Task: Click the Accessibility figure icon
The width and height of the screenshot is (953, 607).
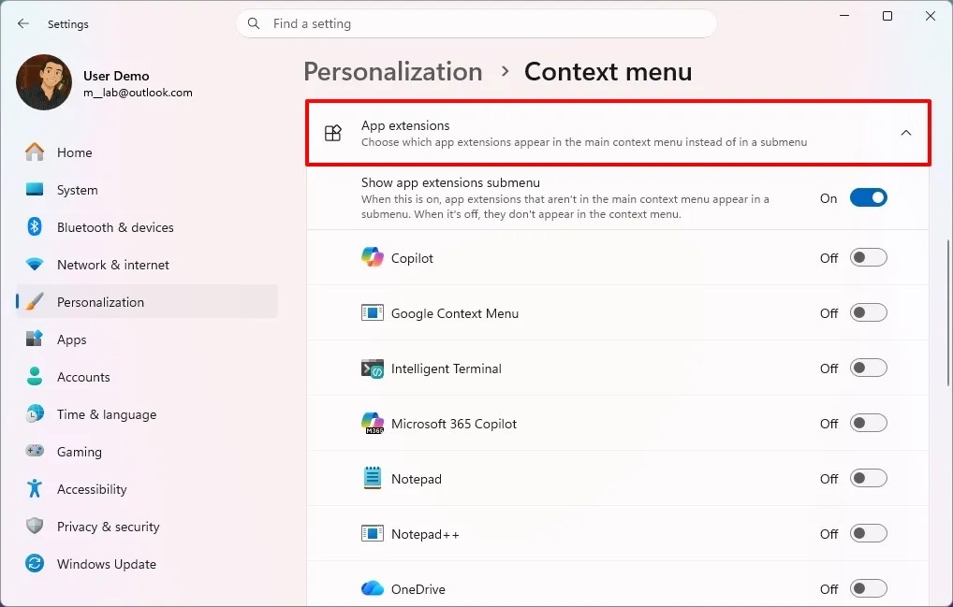Action: tap(35, 488)
